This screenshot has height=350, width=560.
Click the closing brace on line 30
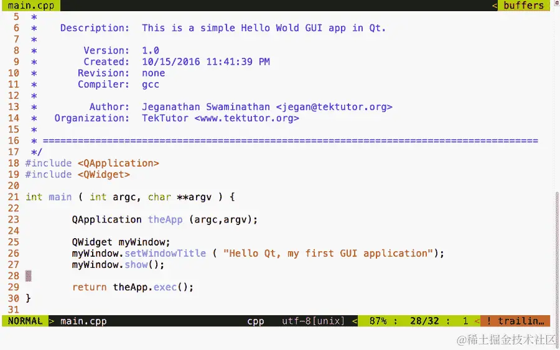[x=28, y=298]
